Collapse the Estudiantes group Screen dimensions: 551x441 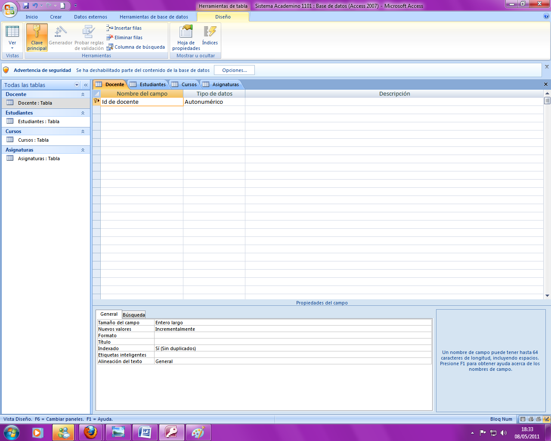tap(83, 113)
